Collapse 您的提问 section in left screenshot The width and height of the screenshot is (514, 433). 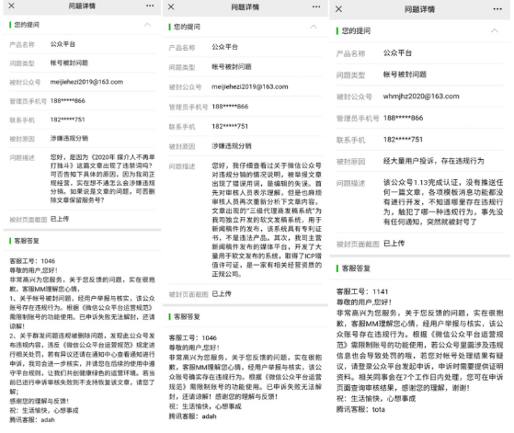pos(147,25)
